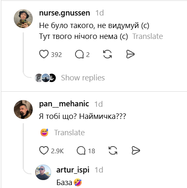Share the nurse.gnussen comment
This screenshot has height=188, width=187.
point(130,54)
